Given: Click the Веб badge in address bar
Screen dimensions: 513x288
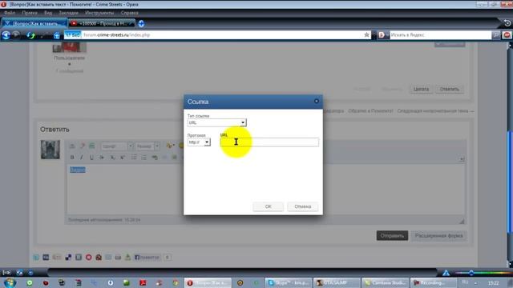Looking at the screenshot, I should point(73,35).
